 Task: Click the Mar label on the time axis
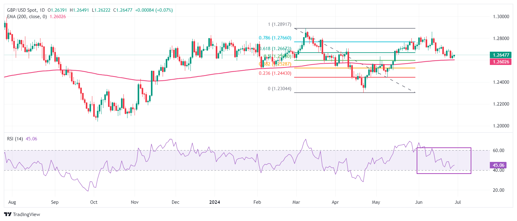coord(296,202)
